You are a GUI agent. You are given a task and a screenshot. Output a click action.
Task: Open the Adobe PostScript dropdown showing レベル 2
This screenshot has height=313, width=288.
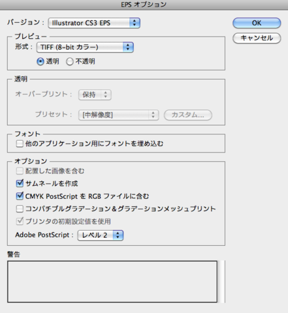point(101,235)
